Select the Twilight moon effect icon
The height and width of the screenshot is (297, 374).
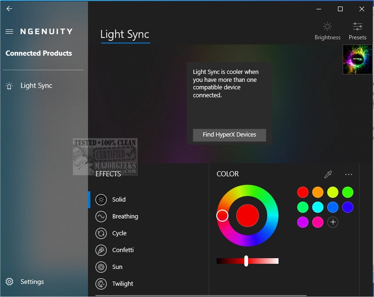(101, 284)
